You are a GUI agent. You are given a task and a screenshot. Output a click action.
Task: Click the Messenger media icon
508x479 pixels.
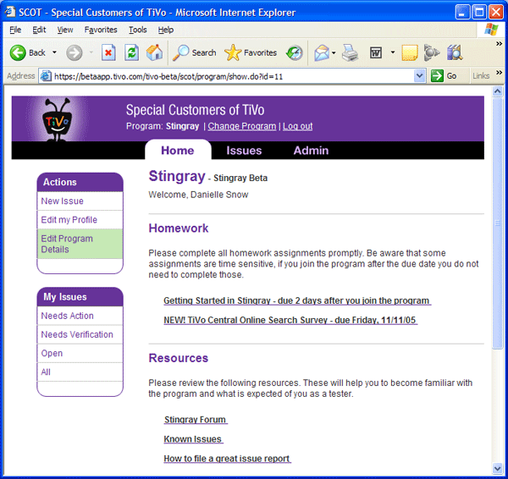[432, 52]
